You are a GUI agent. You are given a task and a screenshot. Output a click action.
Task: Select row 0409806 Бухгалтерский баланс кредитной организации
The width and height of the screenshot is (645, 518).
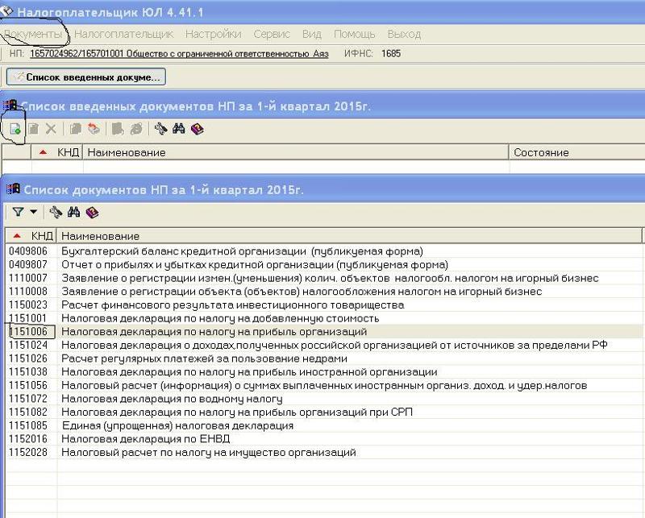[325, 251]
